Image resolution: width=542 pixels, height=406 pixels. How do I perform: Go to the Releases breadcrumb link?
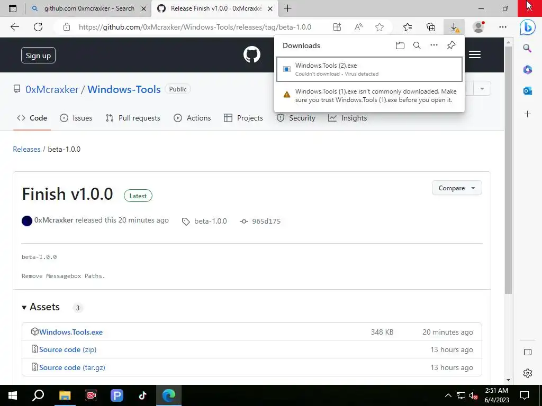(26, 149)
